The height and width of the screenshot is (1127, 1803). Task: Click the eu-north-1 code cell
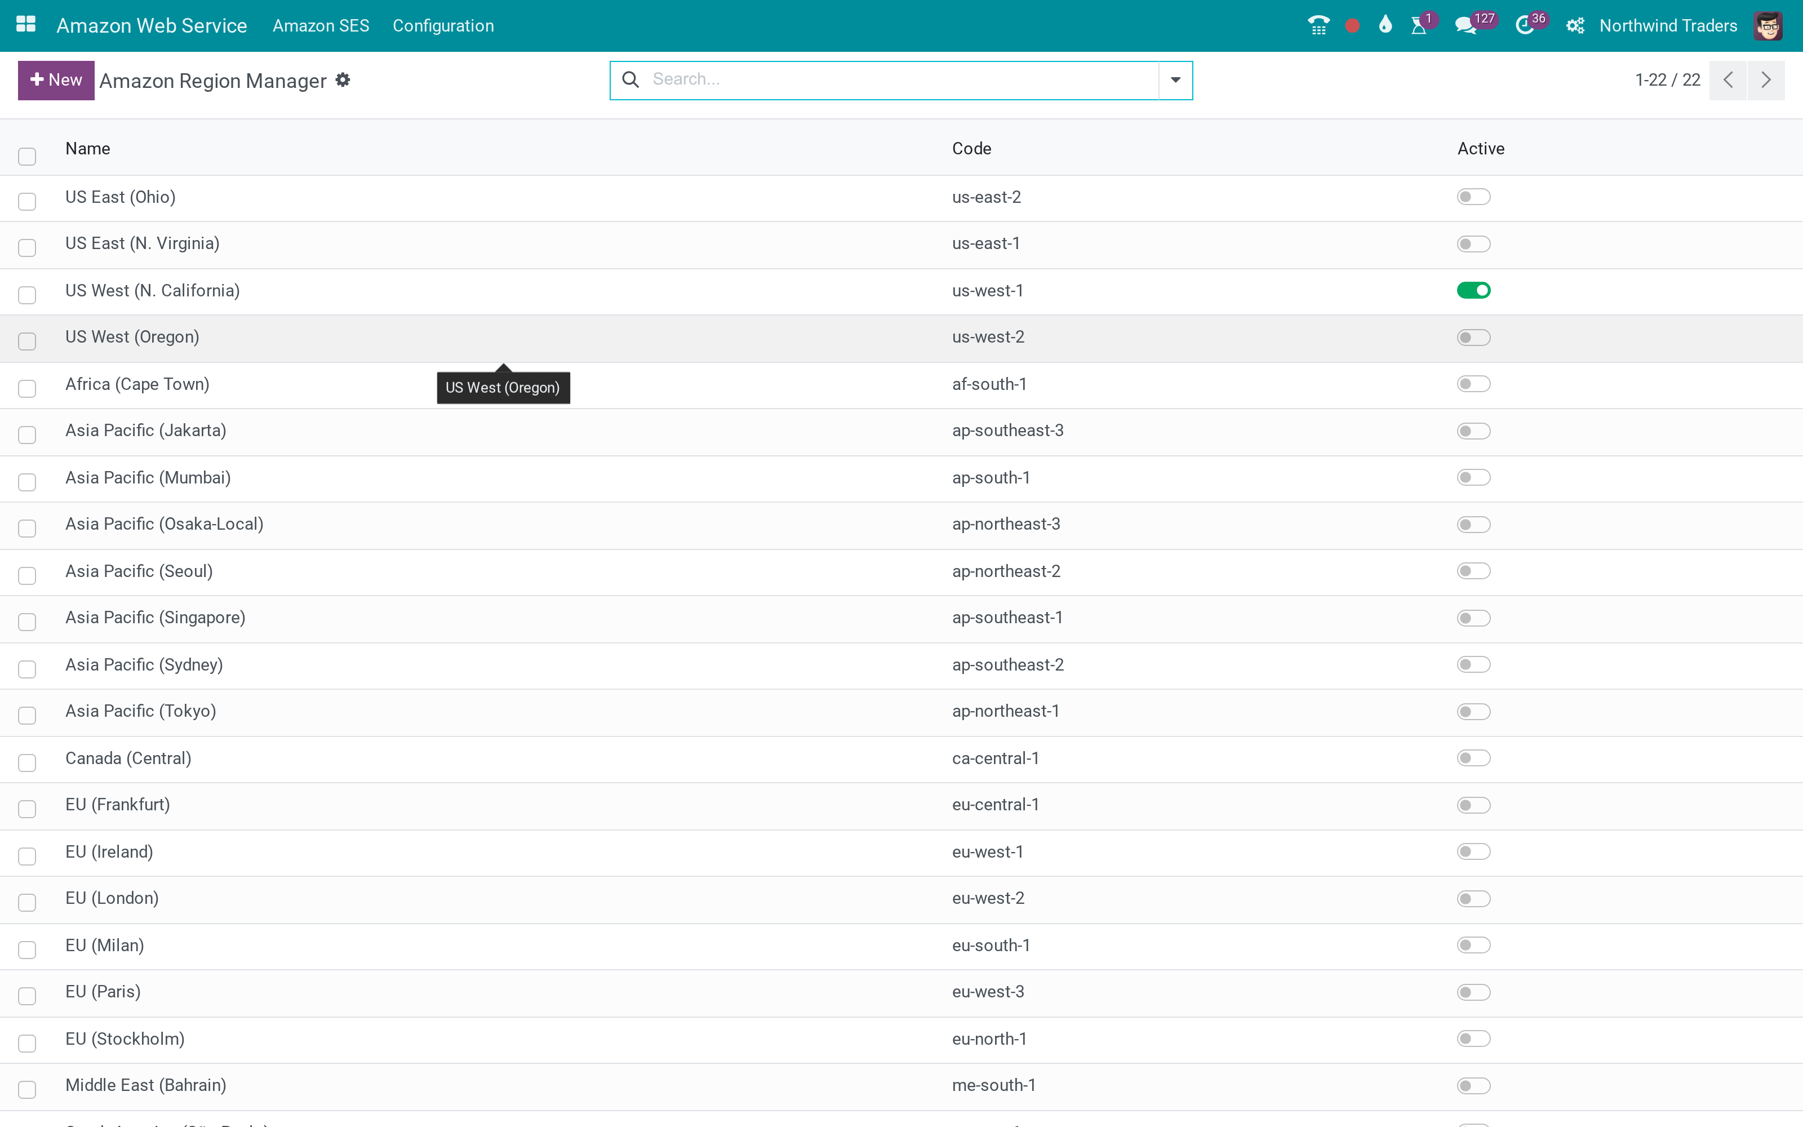(x=989, y=1039)
